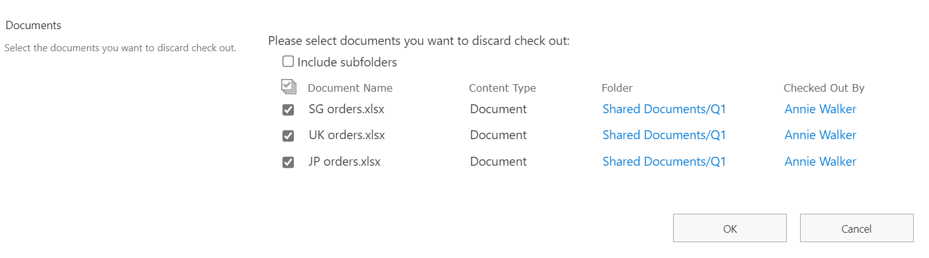Click the Document Name column header
The image size is (929, 258).
[349, 89]
